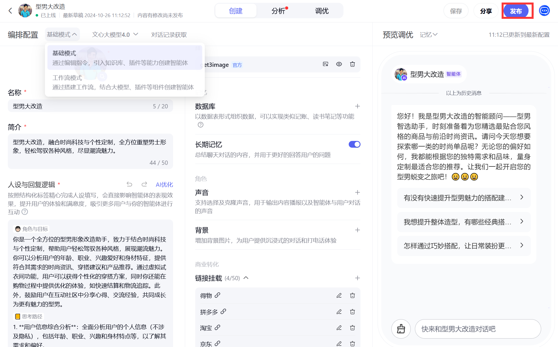The image size is (558, 347).
Task: Click the chat input 快来和型男大改造对话吧
Action: click(477, 329)
